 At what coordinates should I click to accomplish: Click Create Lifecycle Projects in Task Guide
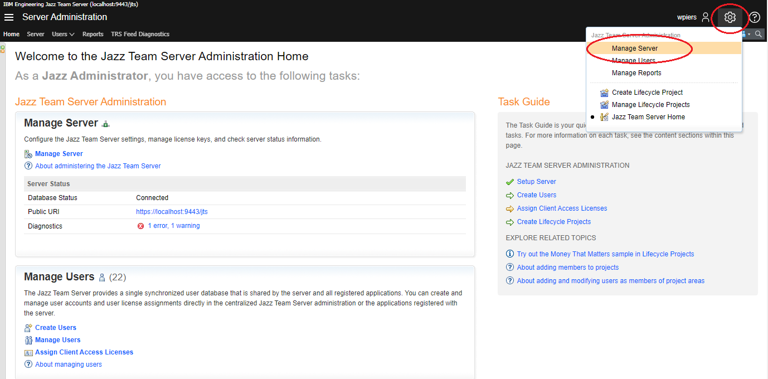tap(554, 222)
